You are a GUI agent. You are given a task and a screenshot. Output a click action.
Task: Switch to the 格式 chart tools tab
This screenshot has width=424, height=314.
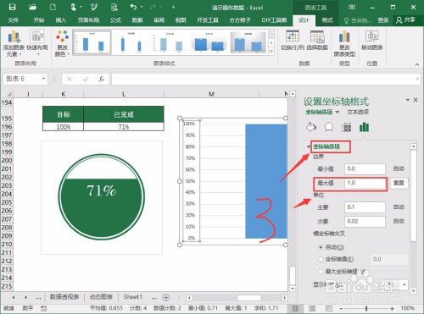click(327, 20)
